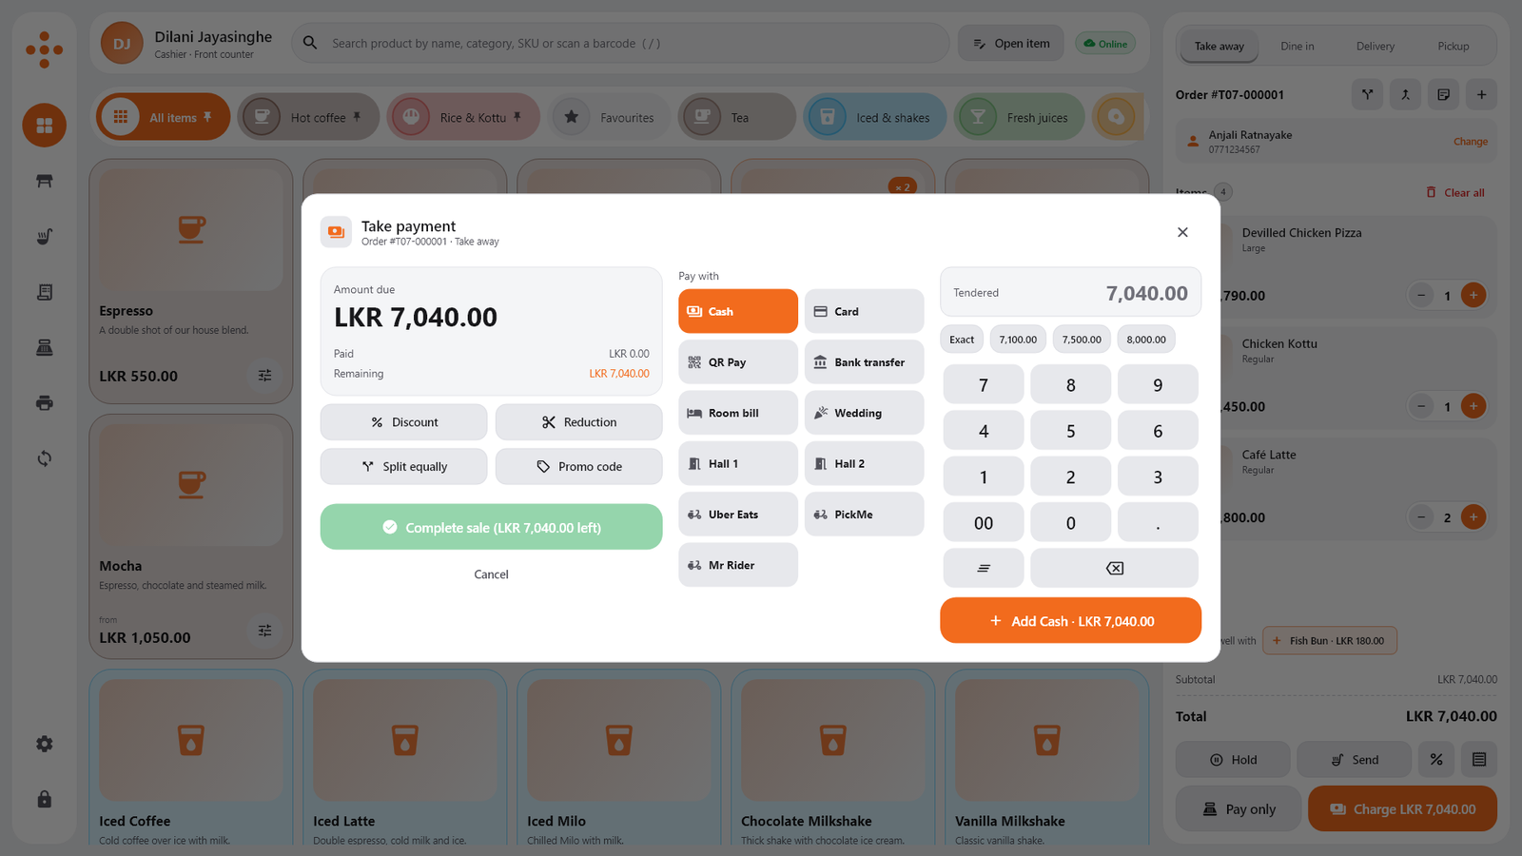Select Room bill payment option
The height and width of the screenshot is (856, 1522).
coord(738,413)
